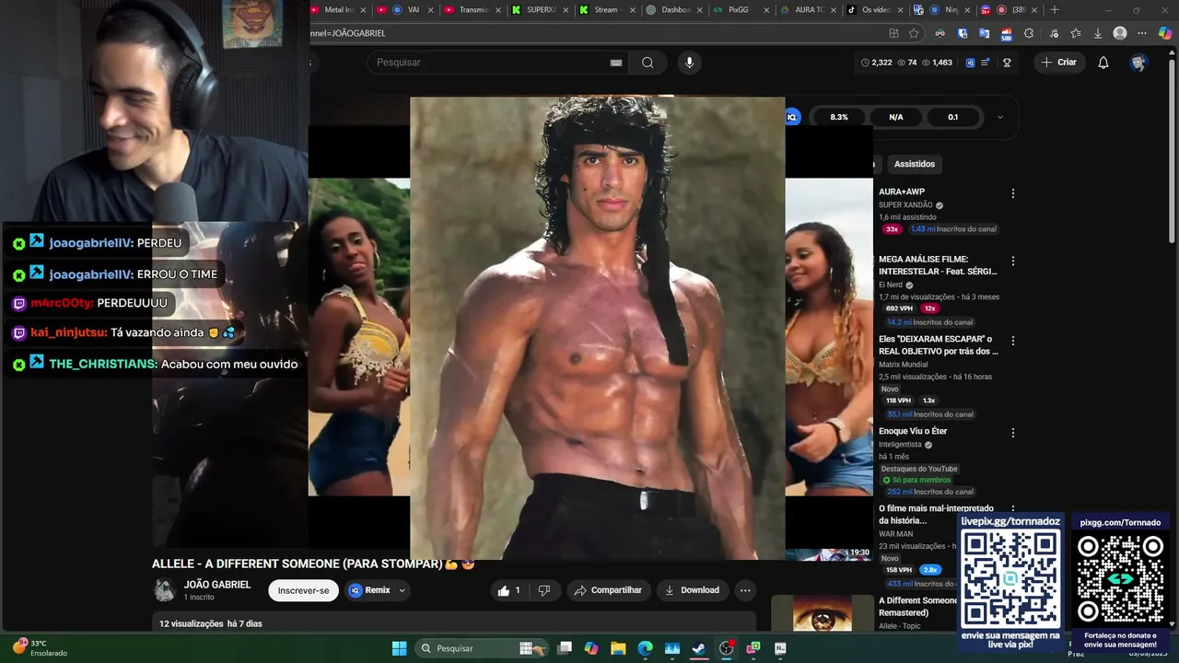Click the 0.1 vidIQ stat pill
Screen dimensions: 1179x663
(952, 117)
